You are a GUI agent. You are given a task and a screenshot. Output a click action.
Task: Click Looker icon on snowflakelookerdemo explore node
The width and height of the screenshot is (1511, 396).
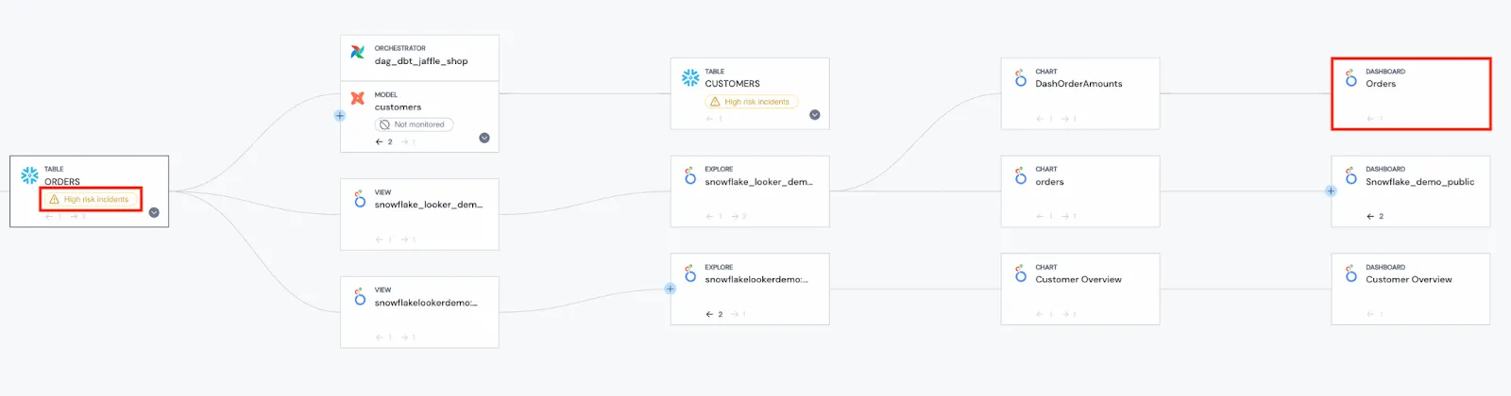(x=689, y=273)
